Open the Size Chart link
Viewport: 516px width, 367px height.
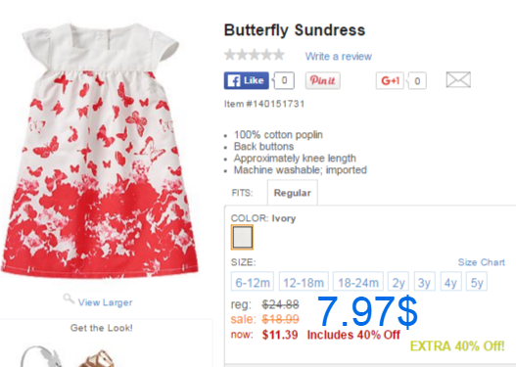tap(482, 262)
